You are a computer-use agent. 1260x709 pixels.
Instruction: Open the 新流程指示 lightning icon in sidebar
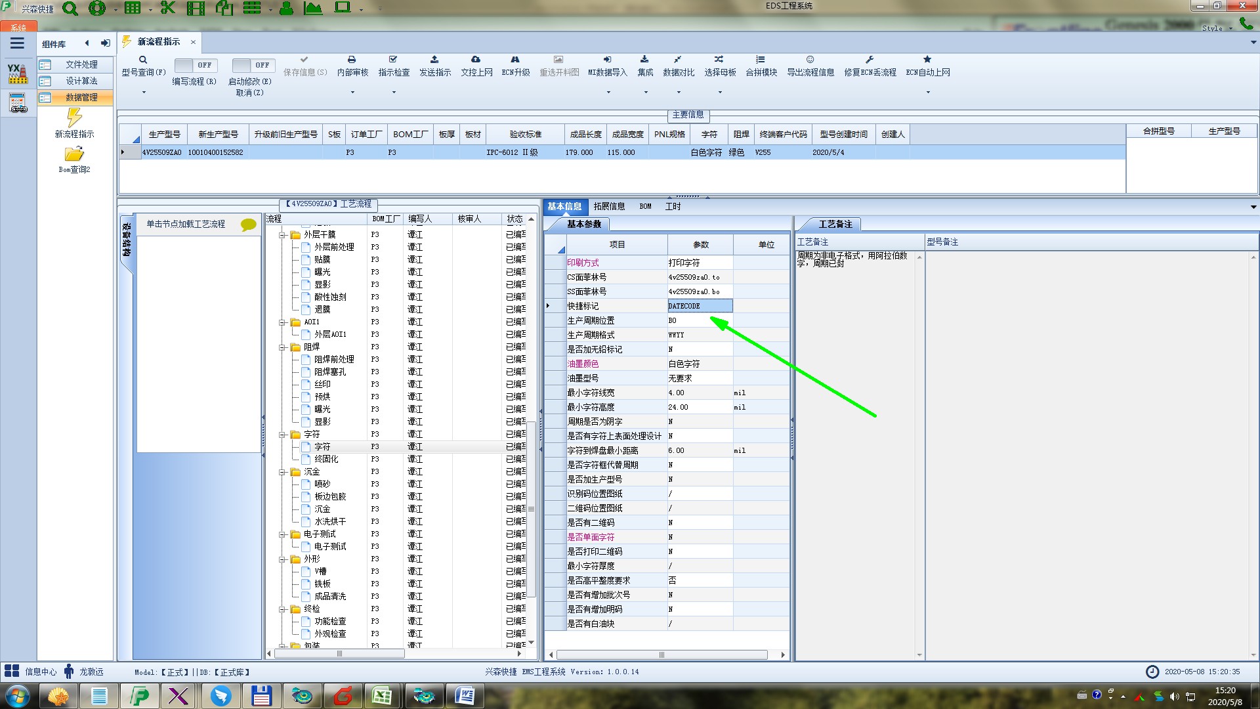coord(74,118)
